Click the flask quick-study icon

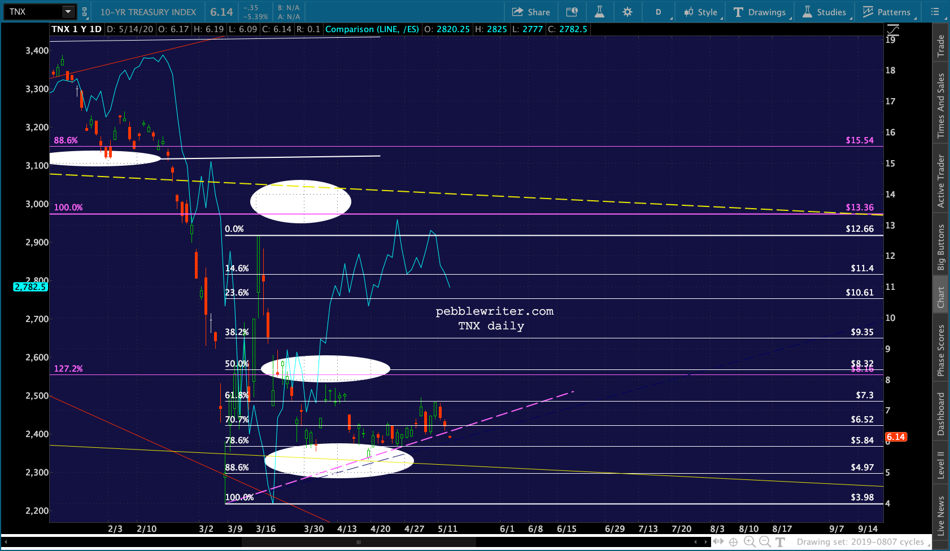pyautogui.click(x=600, y=12)
